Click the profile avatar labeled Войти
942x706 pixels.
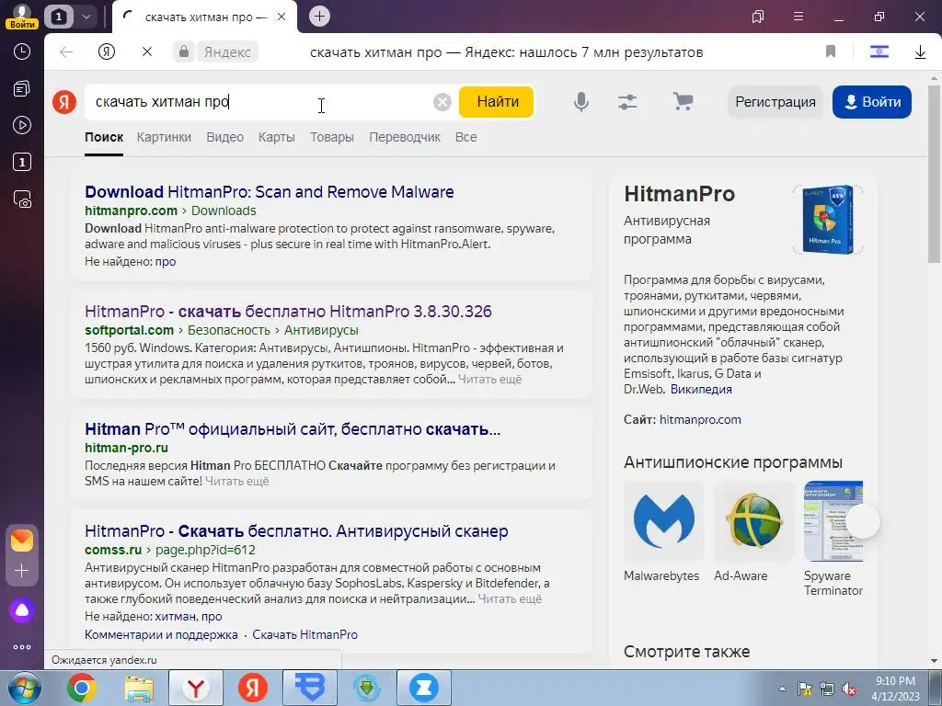(x=22, y=17)
